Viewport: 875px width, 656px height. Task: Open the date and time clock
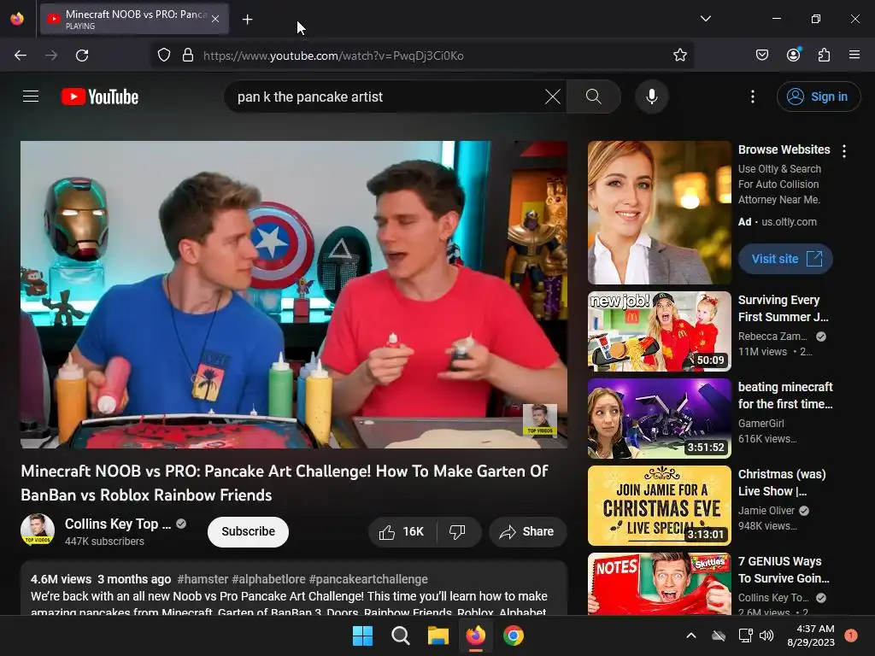pyautogui.click(x=811, y=635)
